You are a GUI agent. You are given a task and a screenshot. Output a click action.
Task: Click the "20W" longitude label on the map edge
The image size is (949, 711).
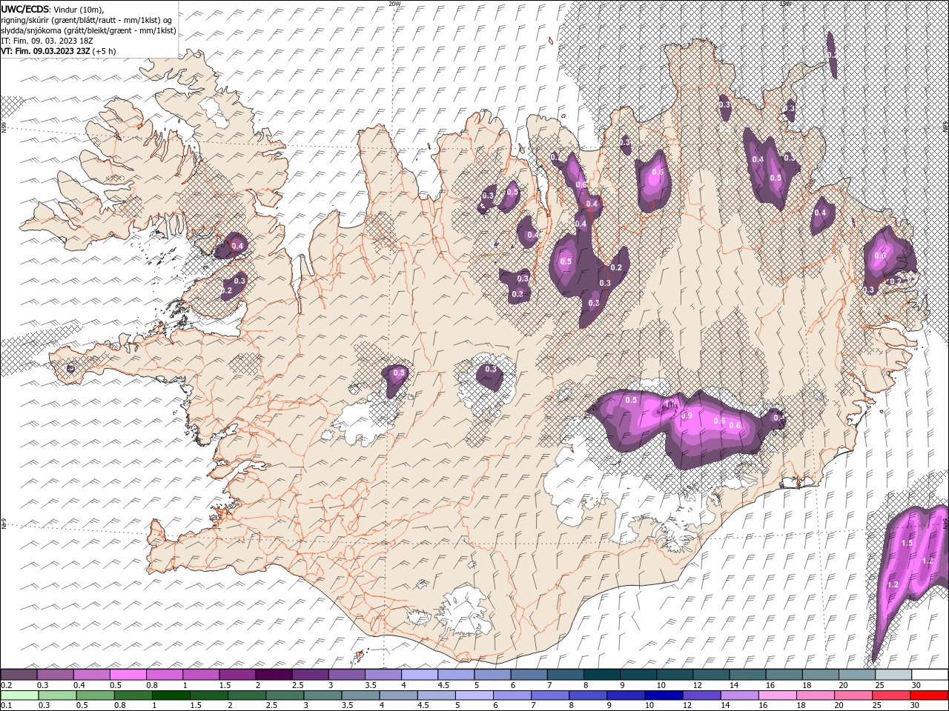(x=394, y=4)
